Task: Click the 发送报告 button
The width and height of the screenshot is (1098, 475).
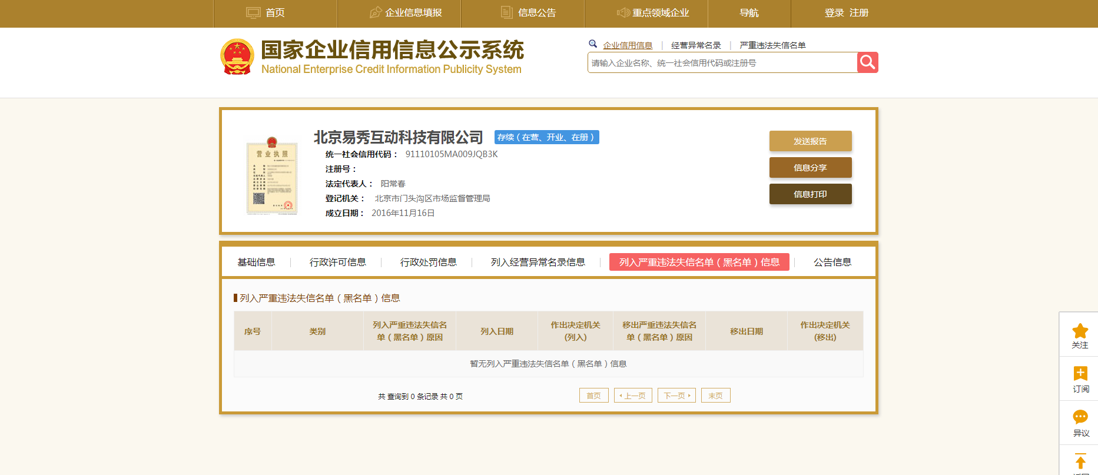Action: (x=810, y=141)
